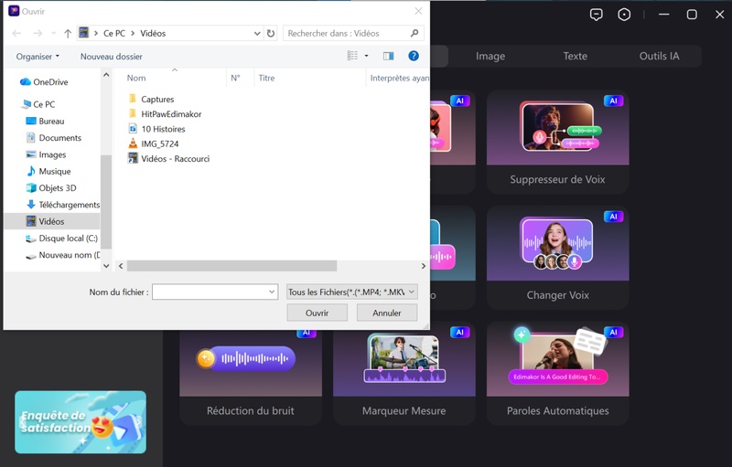Click the back navigation arrow
This screenshot has width=732, height=467.
(x=16, y=33)
